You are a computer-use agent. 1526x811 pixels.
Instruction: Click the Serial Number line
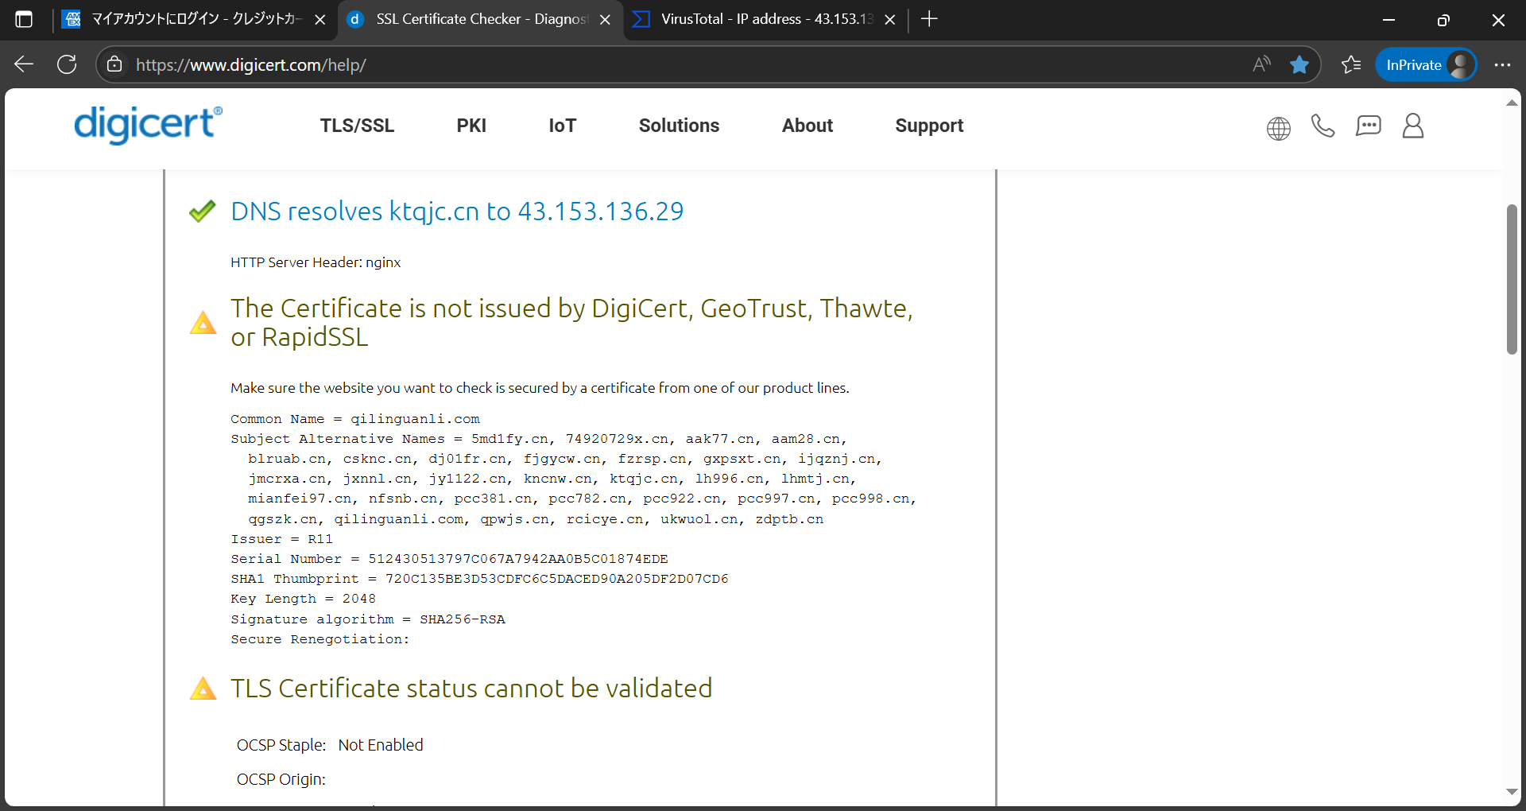click(449, 559)
